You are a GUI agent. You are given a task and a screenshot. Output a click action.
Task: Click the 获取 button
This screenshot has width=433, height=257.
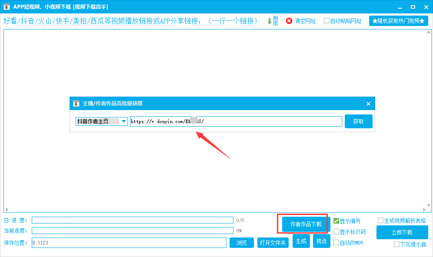(358, 121)
